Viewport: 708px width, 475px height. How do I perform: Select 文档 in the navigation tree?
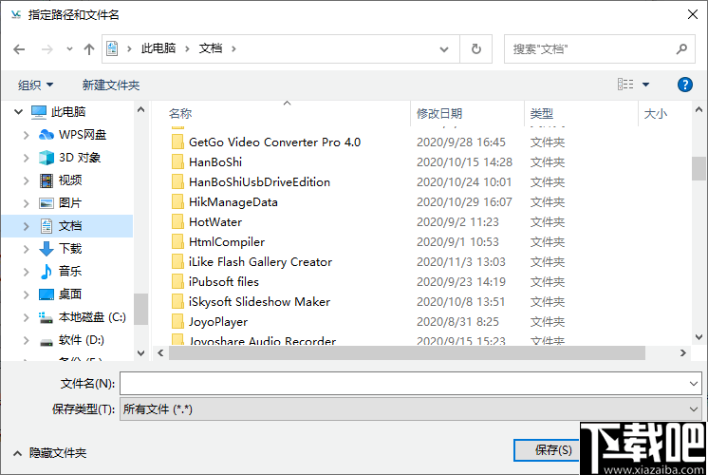pyautogui.click(x=70, y=225)
